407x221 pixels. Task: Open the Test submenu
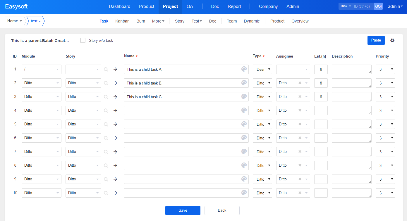point(197,21)
